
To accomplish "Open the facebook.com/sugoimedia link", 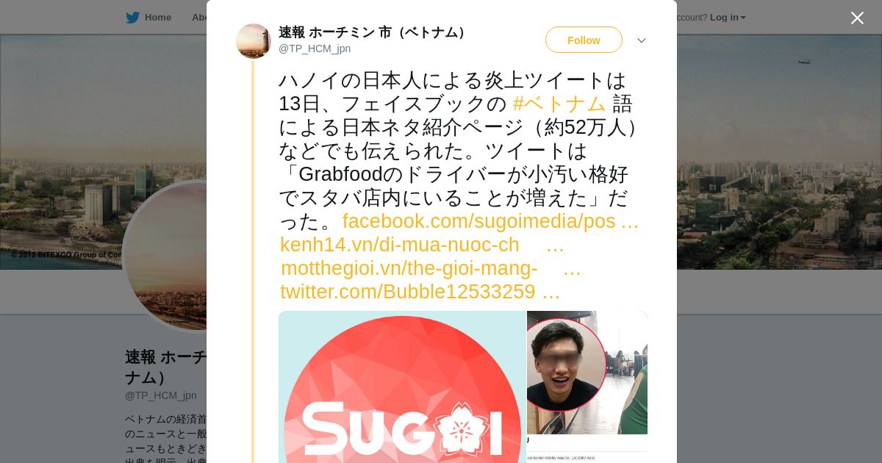I will tap(490, 221).
